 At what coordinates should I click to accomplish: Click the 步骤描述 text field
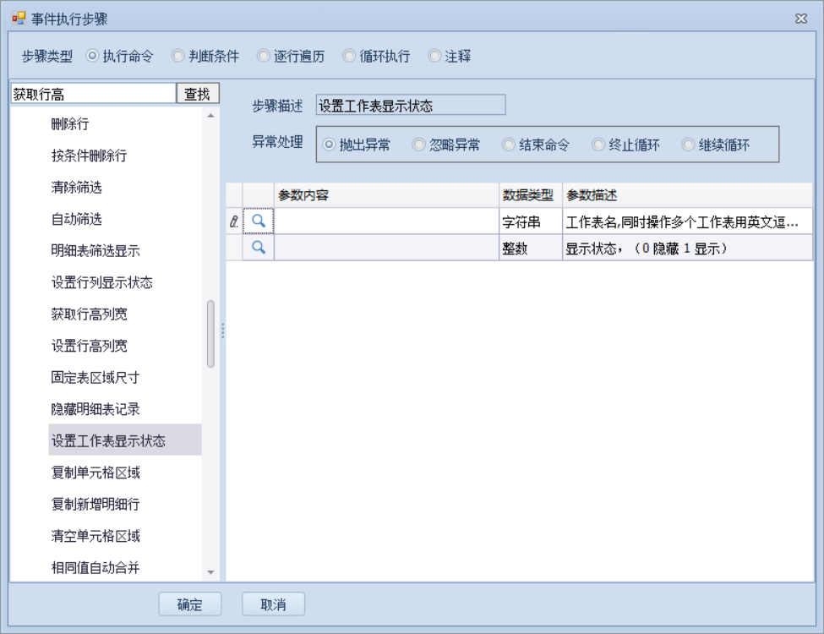coord(410,106)
